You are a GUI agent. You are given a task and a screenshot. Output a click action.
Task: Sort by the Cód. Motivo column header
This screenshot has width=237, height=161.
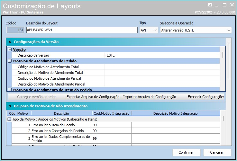[x=19, y=113]
